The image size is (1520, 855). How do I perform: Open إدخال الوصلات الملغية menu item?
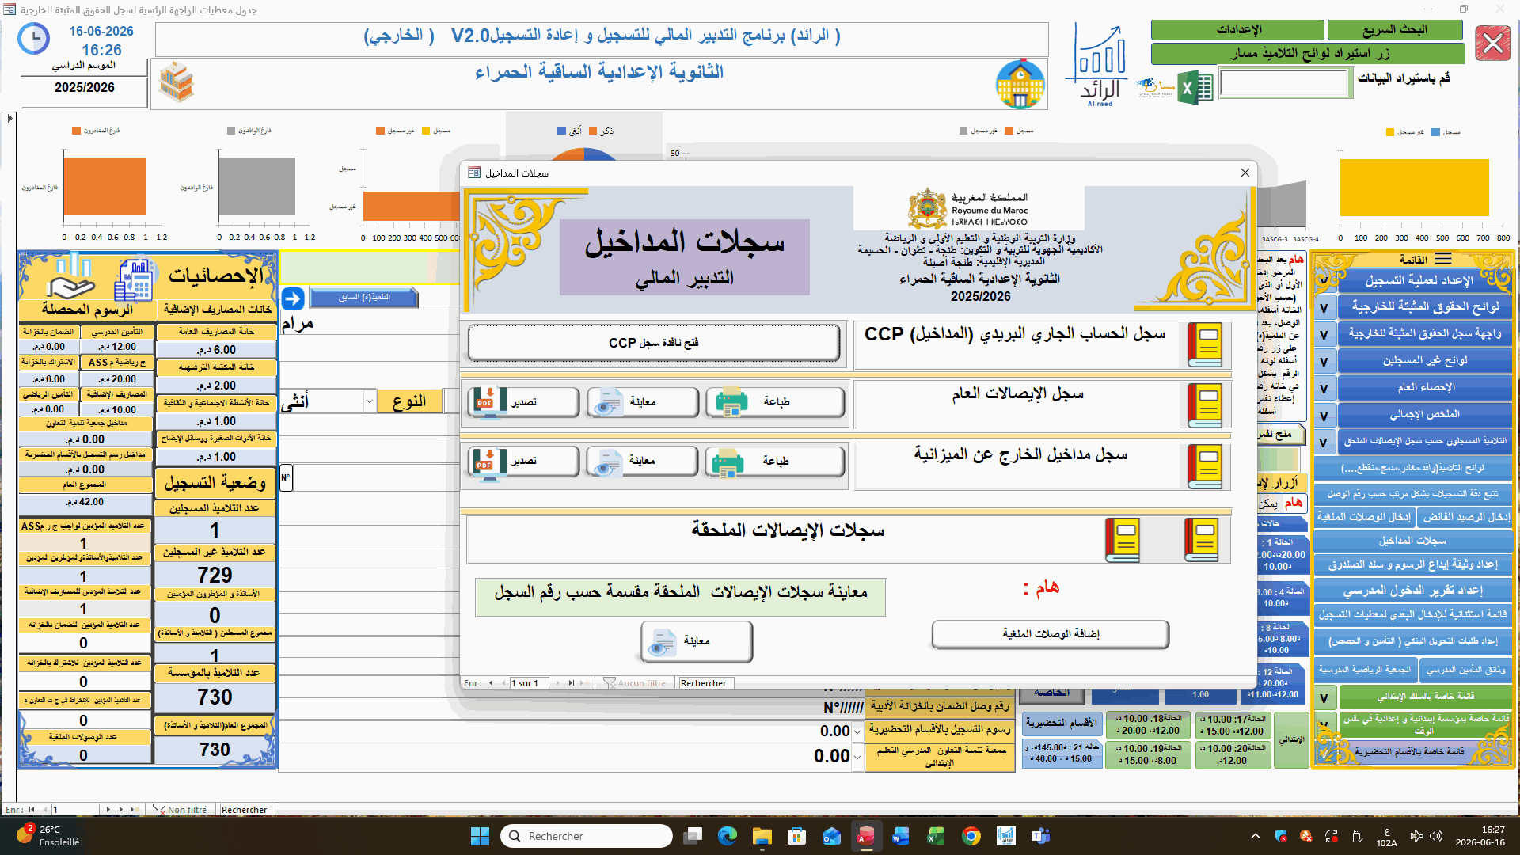click(1363, 517)
